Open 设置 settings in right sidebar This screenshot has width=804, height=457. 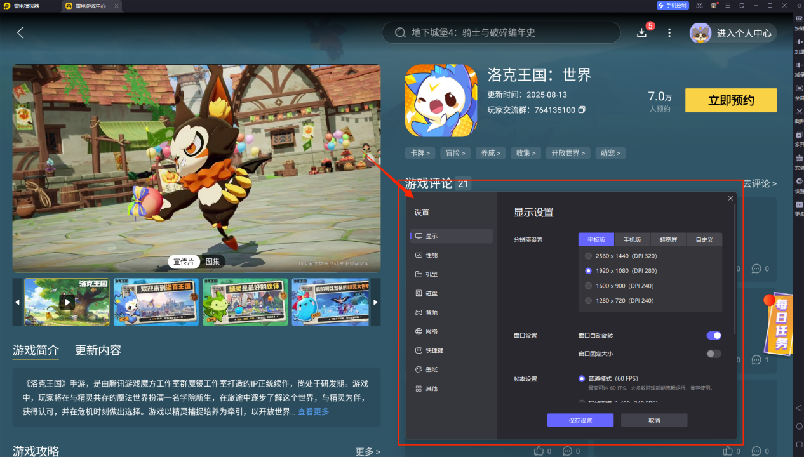(x=799, y=185)
